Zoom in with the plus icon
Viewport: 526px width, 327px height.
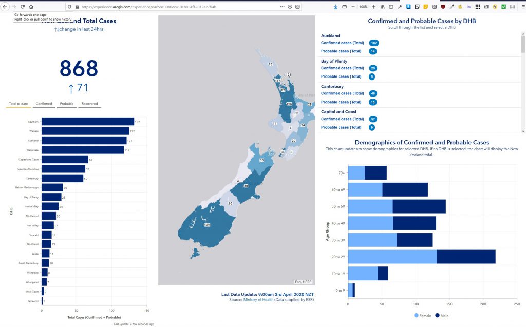tap(373, 7)
